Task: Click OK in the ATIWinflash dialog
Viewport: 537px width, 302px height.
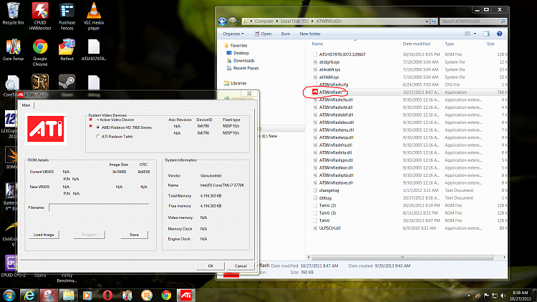Action: (x=211, y=266)
